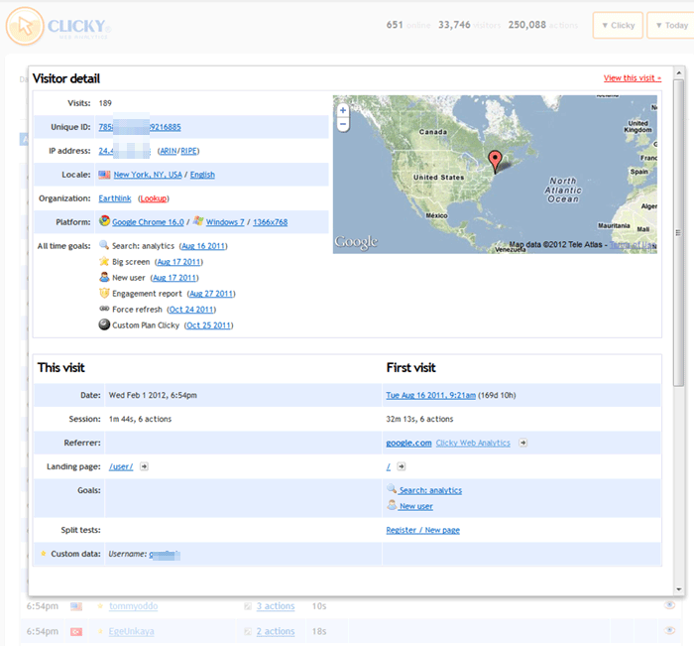Open the View this visit link
This screenshot has height=646, width=694.
pos(633,77)
